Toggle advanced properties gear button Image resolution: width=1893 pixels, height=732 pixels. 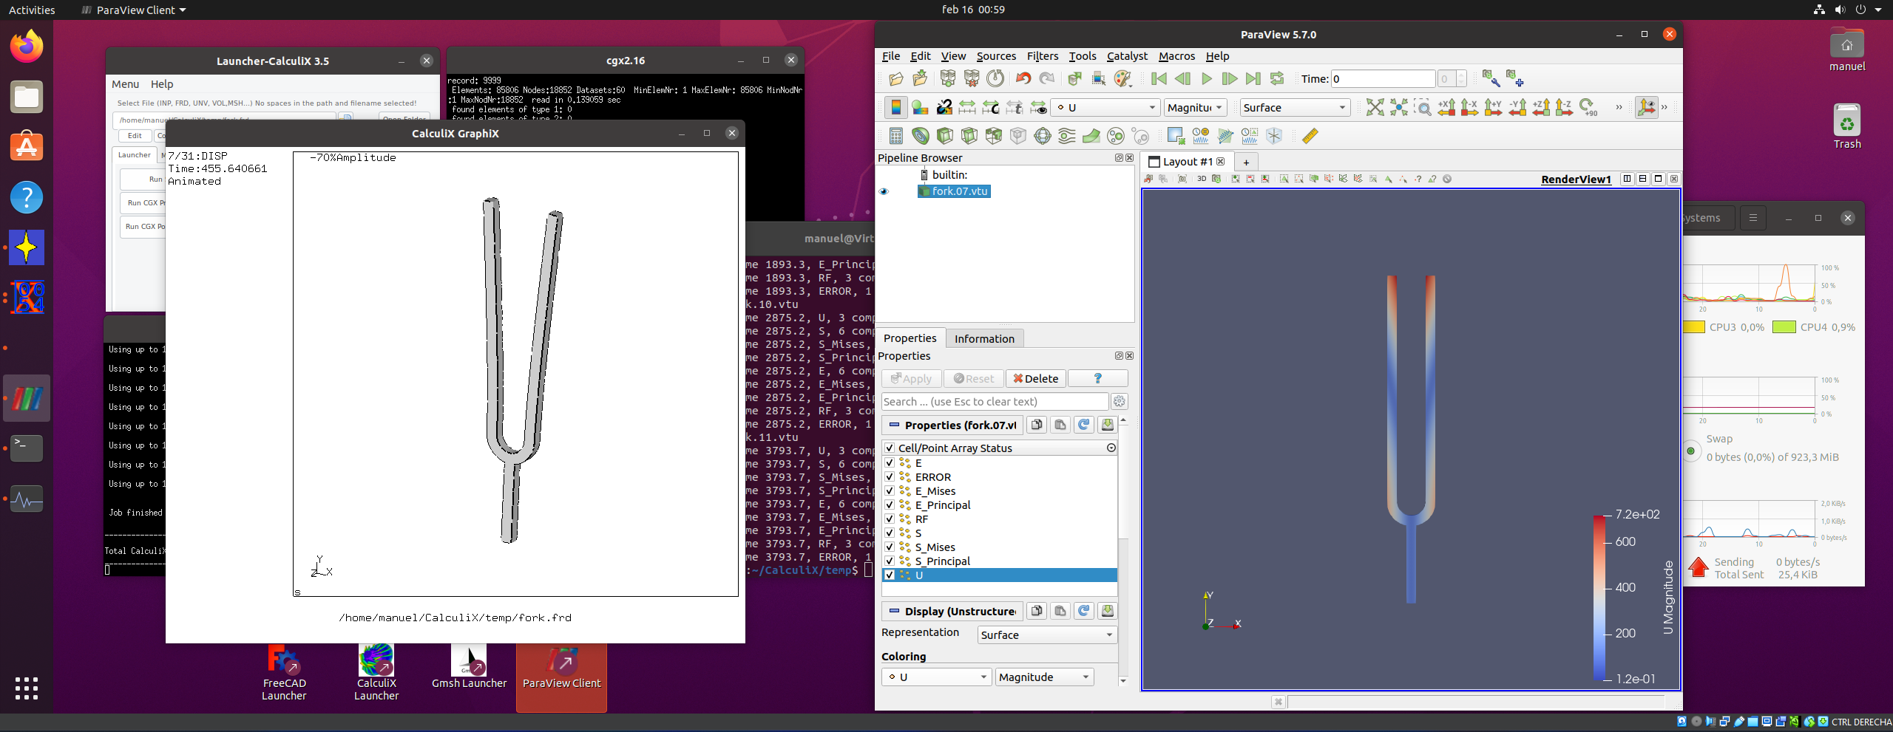[1120, 401]
